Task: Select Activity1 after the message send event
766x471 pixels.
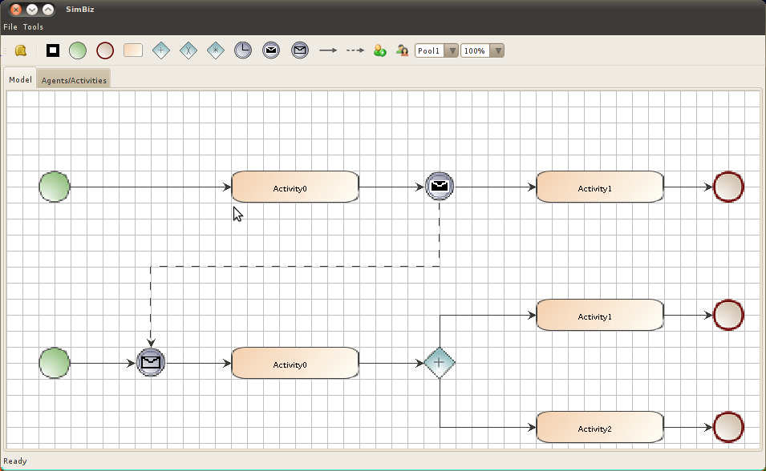Action: 600,187
